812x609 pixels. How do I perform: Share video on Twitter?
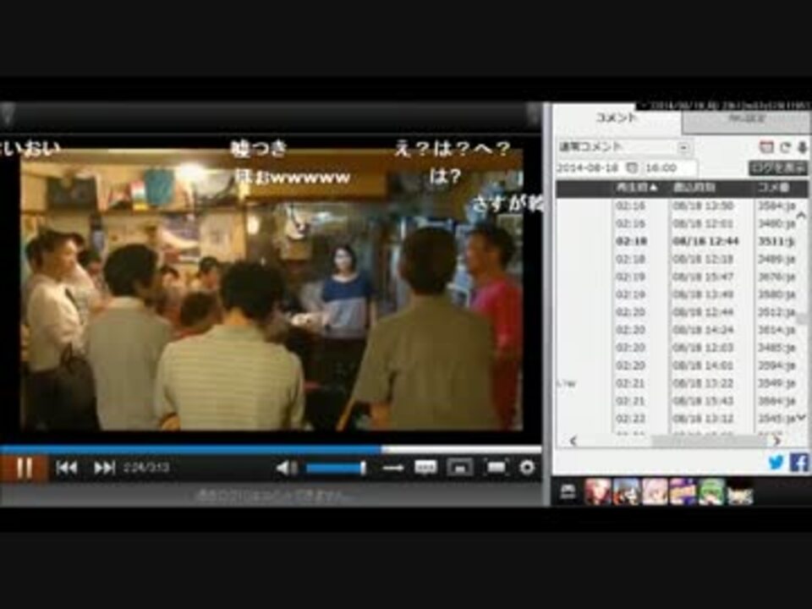(x=776, y=462)
